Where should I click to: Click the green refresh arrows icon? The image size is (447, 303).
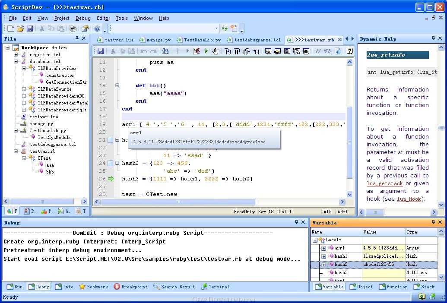(225, 28)
